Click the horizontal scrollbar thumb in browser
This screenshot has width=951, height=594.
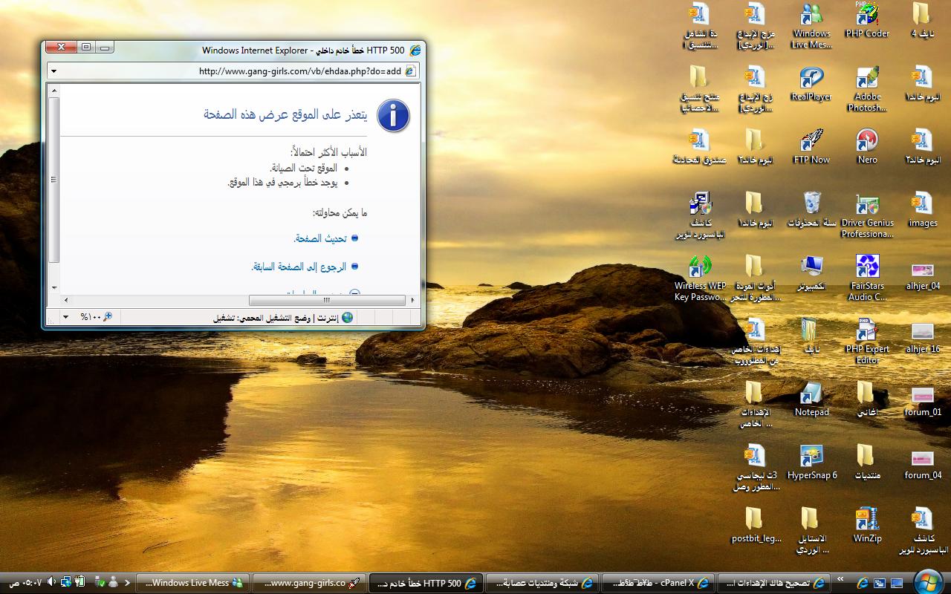click(327, 300)
